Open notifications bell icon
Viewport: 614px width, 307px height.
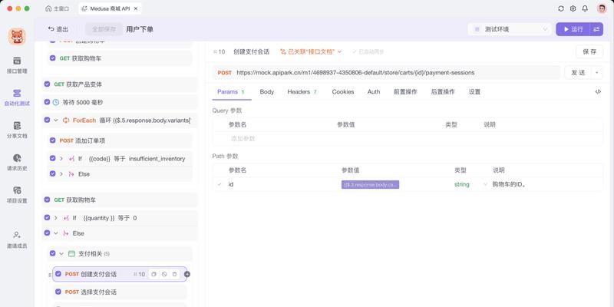coord(585,8)
